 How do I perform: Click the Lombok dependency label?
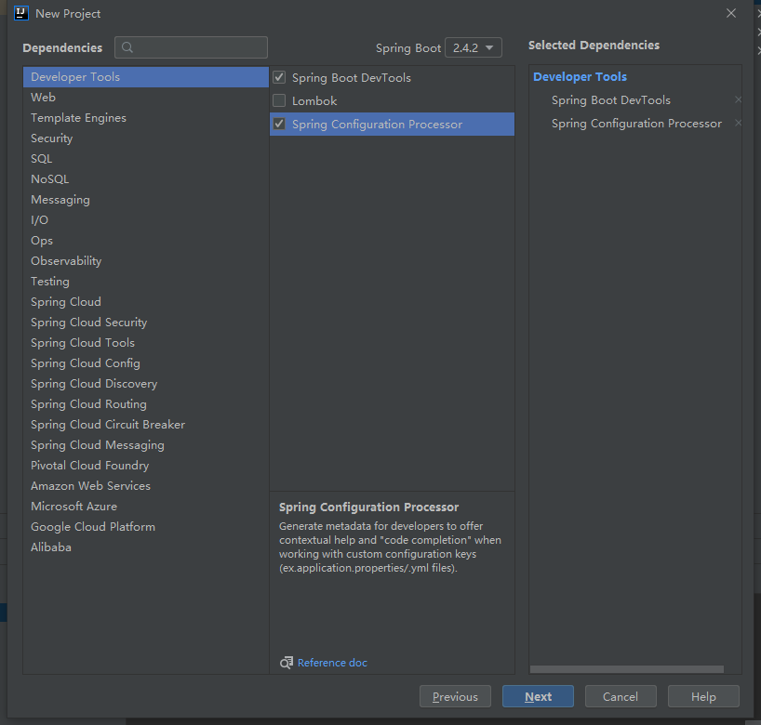[314, 101]
